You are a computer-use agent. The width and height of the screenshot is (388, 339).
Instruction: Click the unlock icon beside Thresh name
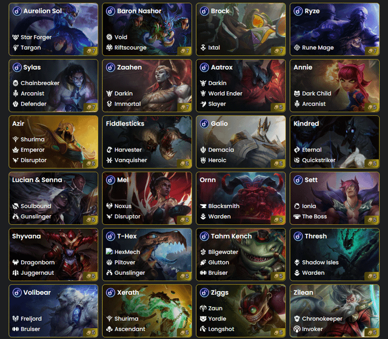[298, 237]
